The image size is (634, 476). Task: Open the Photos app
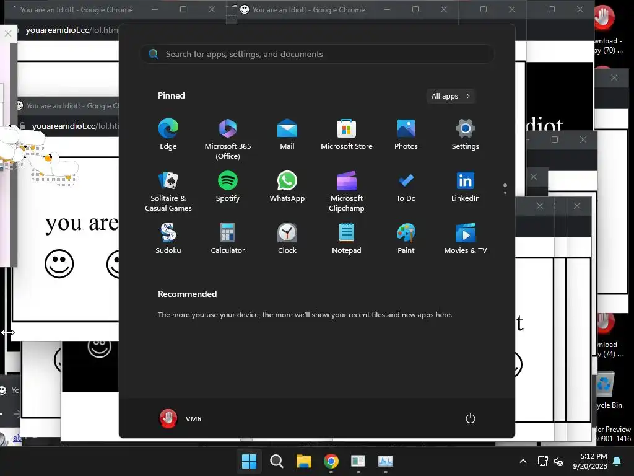click(x=406, y=134)
